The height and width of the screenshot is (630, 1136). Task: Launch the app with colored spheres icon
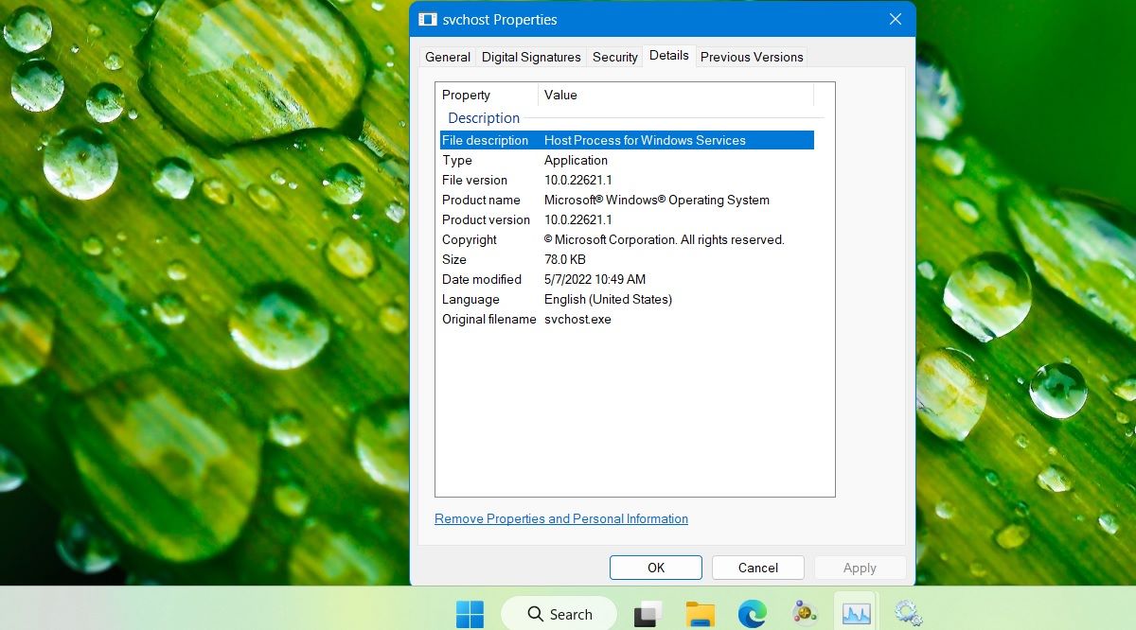coord(804,614)
